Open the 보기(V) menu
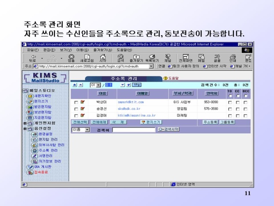Image resolution: width=274 pixels, height=206 pixels. (x=66, y=50)
